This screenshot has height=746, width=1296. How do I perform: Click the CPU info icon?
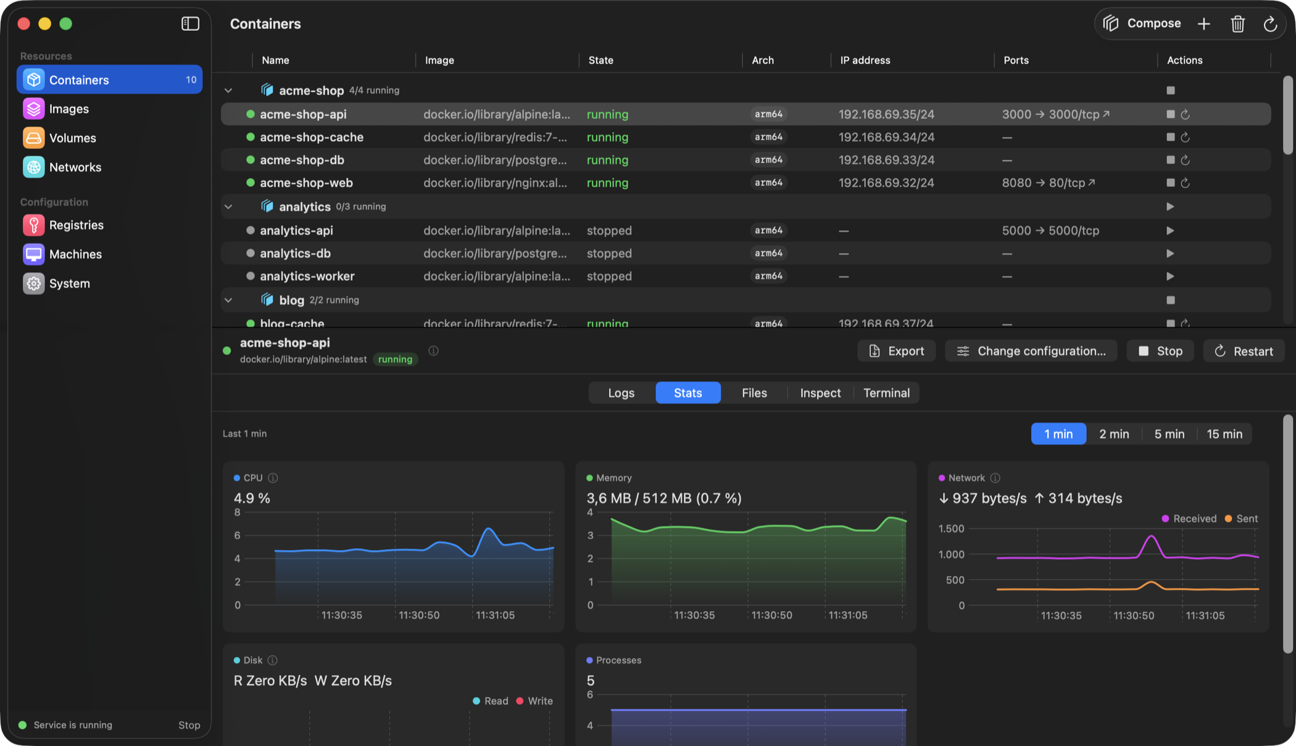pos(273,478)
